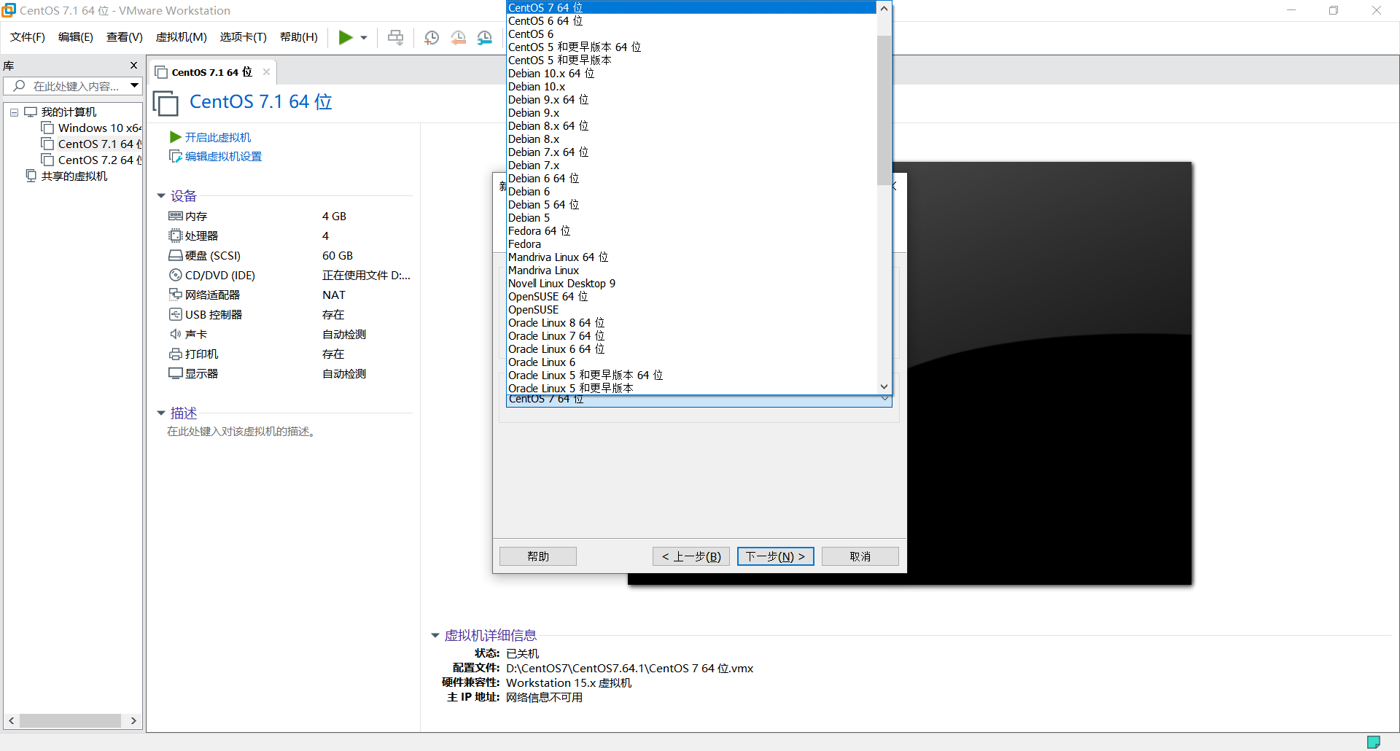Click the version list scrollbar thumb
This screenshot has width=1400, height=751.
click(884, 109)
